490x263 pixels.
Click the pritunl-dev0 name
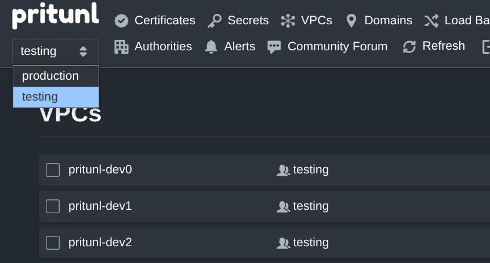[100, 169]
